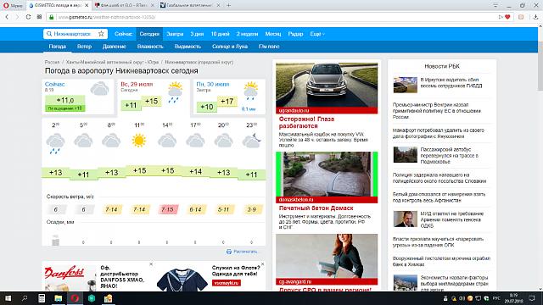This screenshot has width=543, height=305.
Task: Select the Влажность submenu item
Action: tap(150, 47)
